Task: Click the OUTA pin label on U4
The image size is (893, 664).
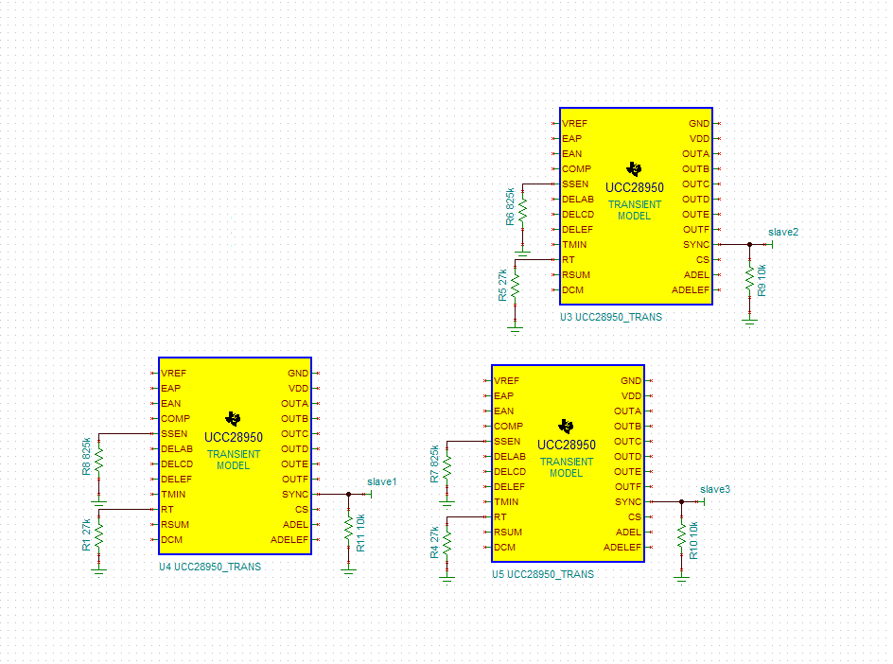Action: coord(294,404)
